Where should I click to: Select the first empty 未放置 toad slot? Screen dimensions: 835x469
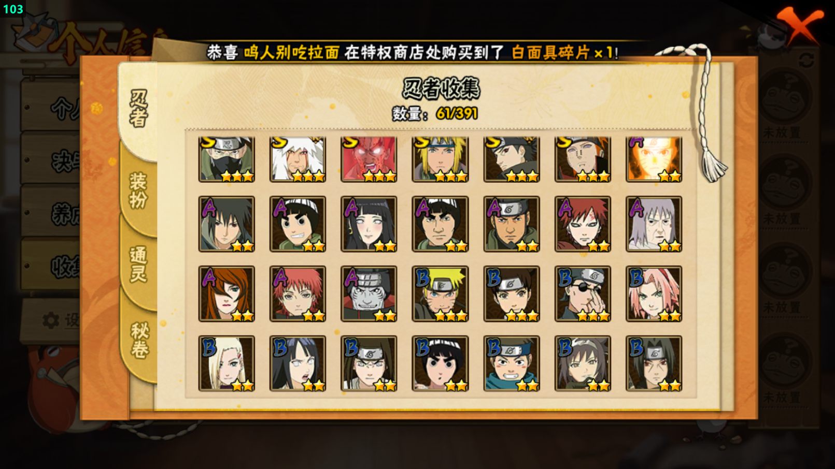[784, 103]
